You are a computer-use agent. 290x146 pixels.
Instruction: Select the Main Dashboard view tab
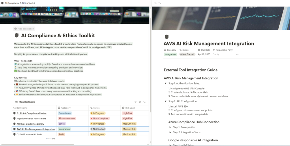(25, 102)
